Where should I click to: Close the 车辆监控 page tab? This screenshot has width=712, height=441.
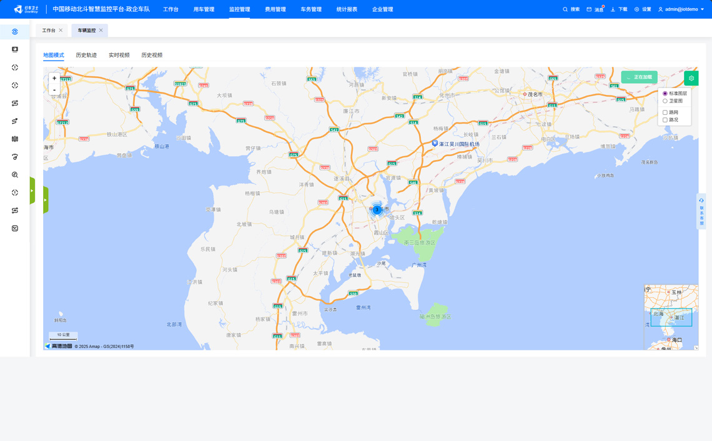pos(101,30)
